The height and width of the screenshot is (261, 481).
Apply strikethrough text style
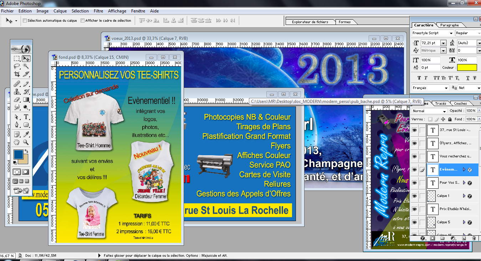tap(475, 78)
